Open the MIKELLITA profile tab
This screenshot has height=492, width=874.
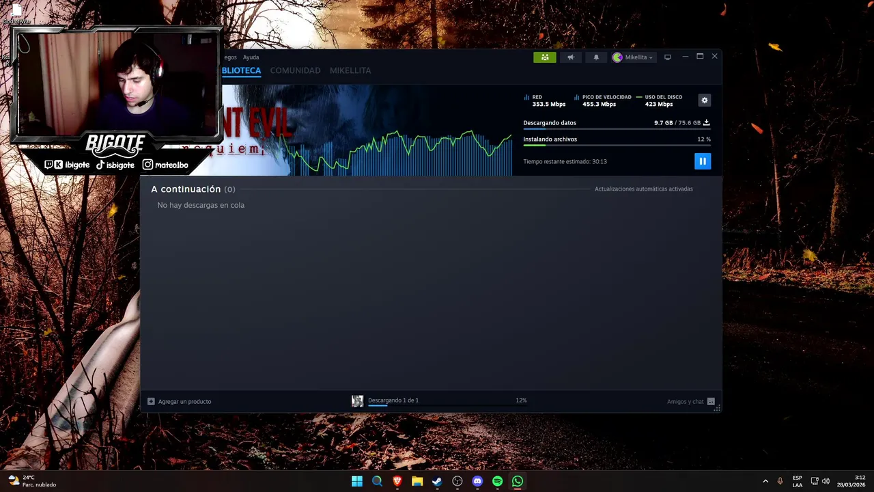point(350,70)
